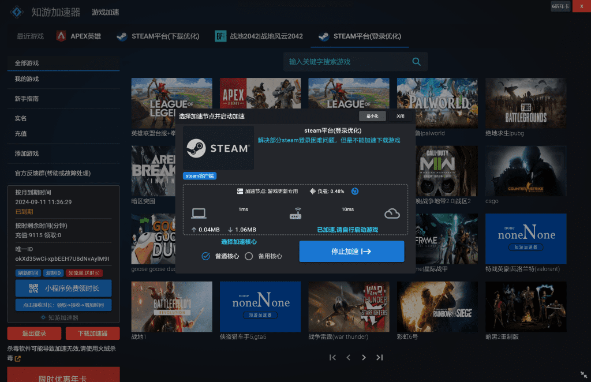
Task: Open the 暗黑2重制版 thumbnail
Action: tap(526, 306)
